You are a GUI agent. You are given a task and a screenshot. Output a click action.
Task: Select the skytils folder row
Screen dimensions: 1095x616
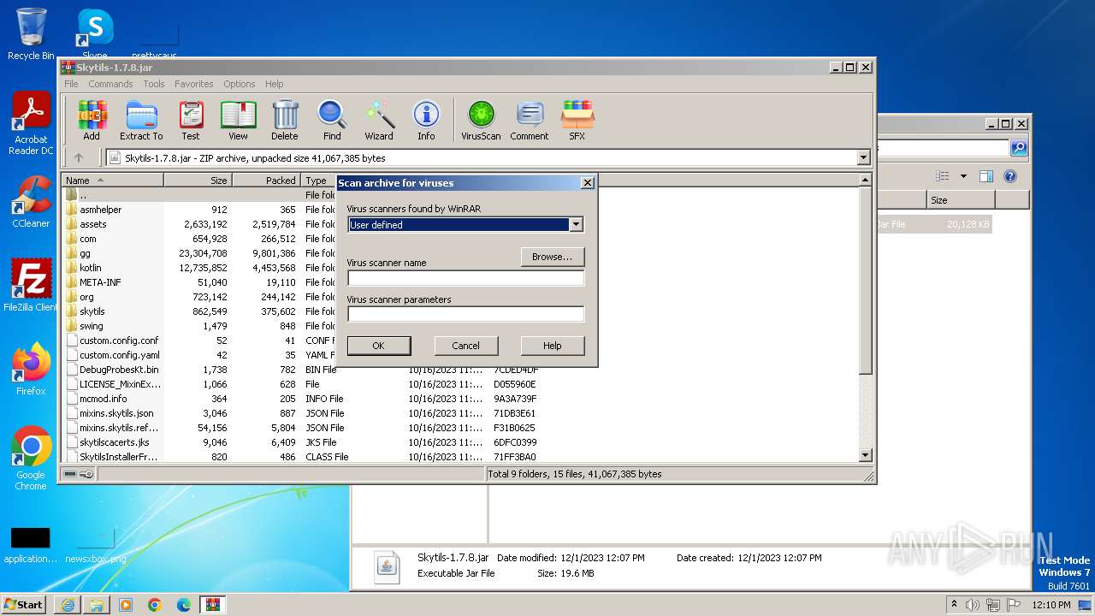92,311
